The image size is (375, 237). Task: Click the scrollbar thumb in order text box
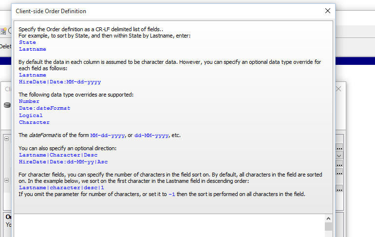coord(328,226)
